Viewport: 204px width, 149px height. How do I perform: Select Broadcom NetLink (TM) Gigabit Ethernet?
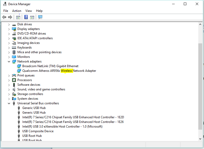pyautogui.click(x=50, y=66)
